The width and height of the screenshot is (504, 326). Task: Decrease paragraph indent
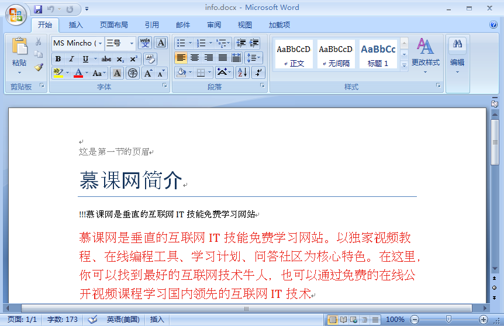point(241,43)
